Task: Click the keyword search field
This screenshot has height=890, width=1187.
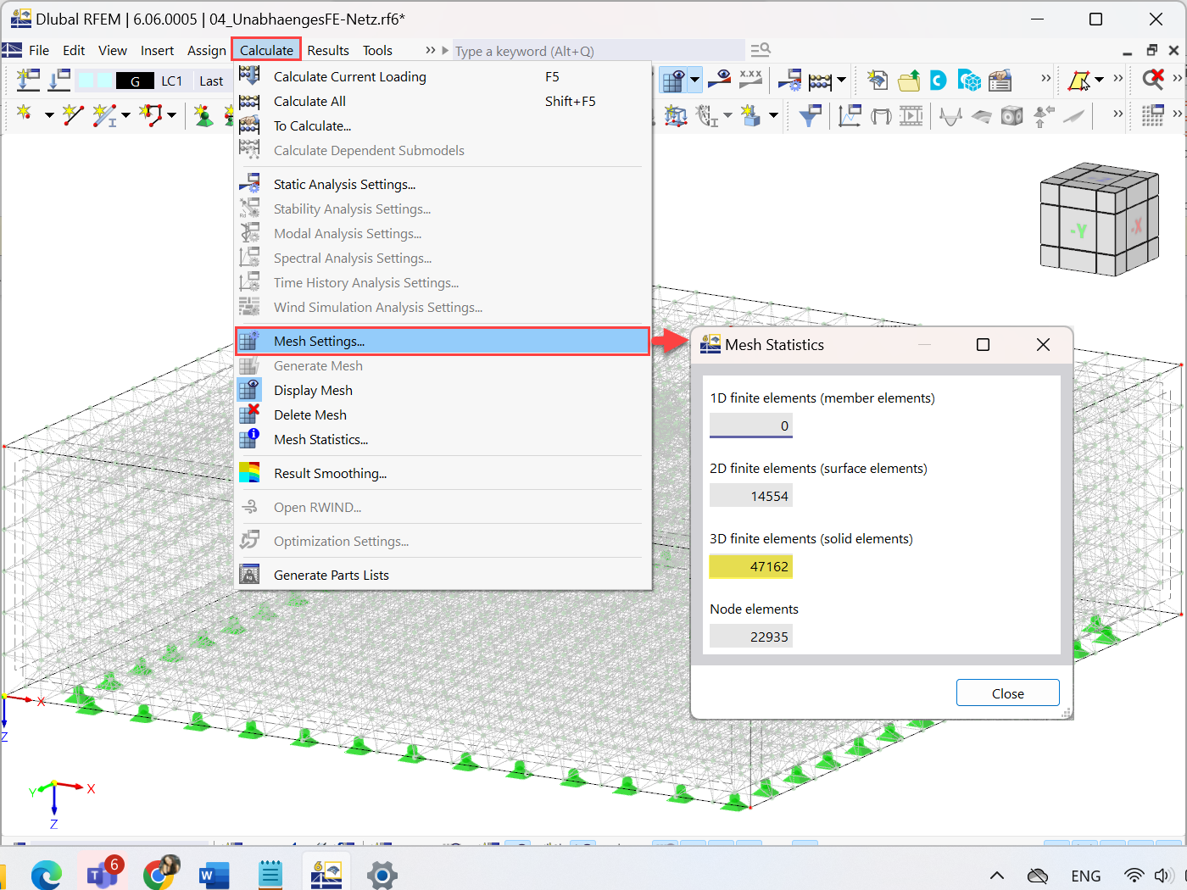Action: pyautogui.click(x=593, y=51)
